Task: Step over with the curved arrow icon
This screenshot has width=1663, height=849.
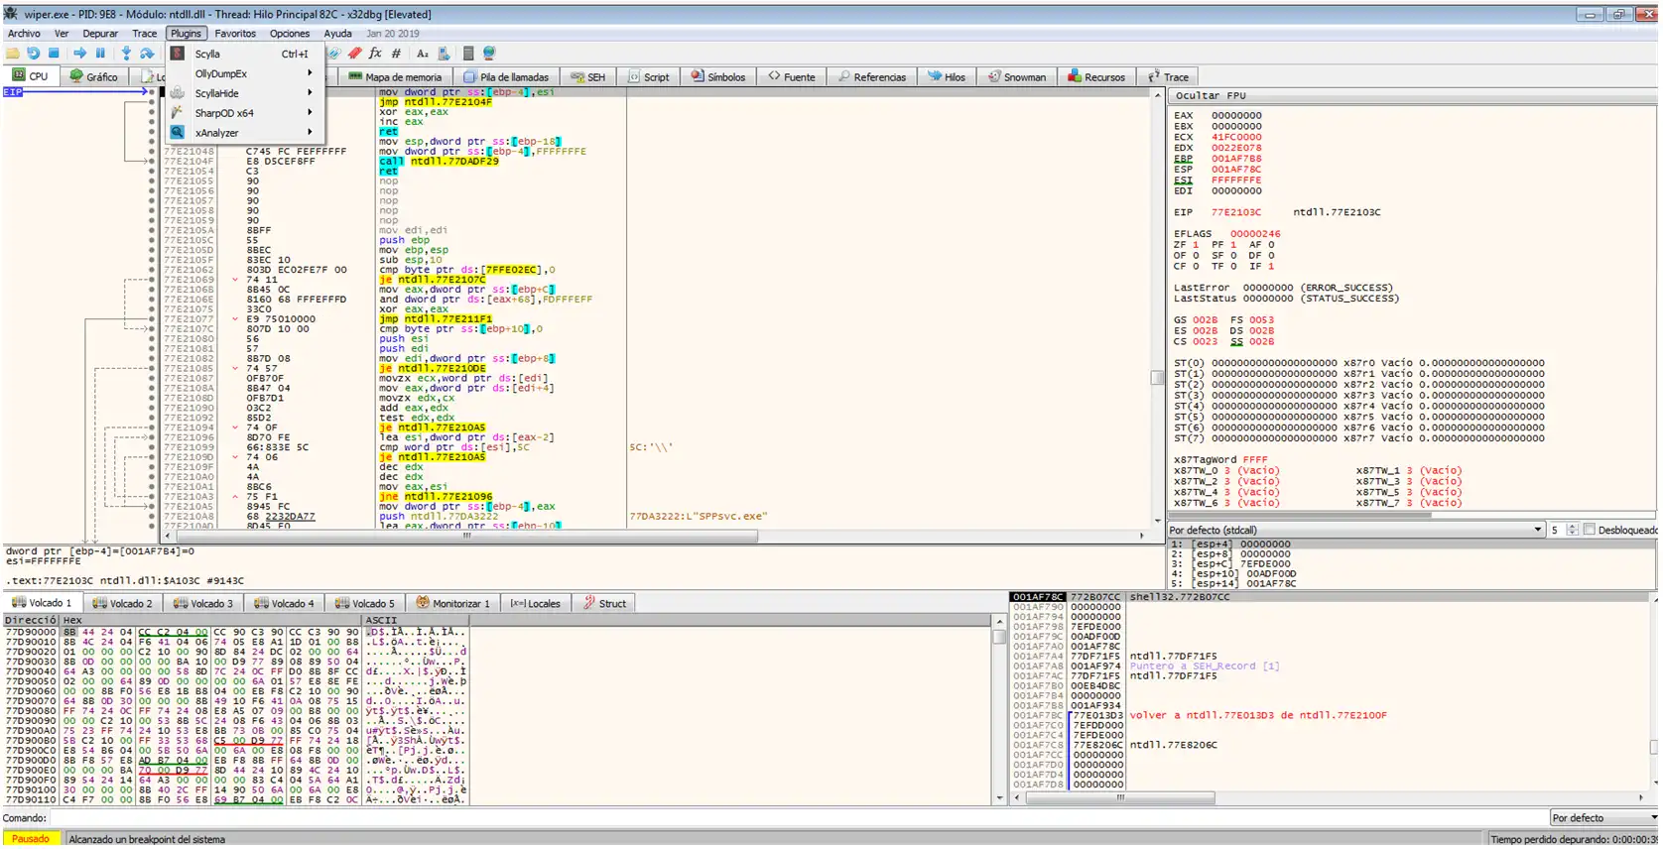Action: 147,54
